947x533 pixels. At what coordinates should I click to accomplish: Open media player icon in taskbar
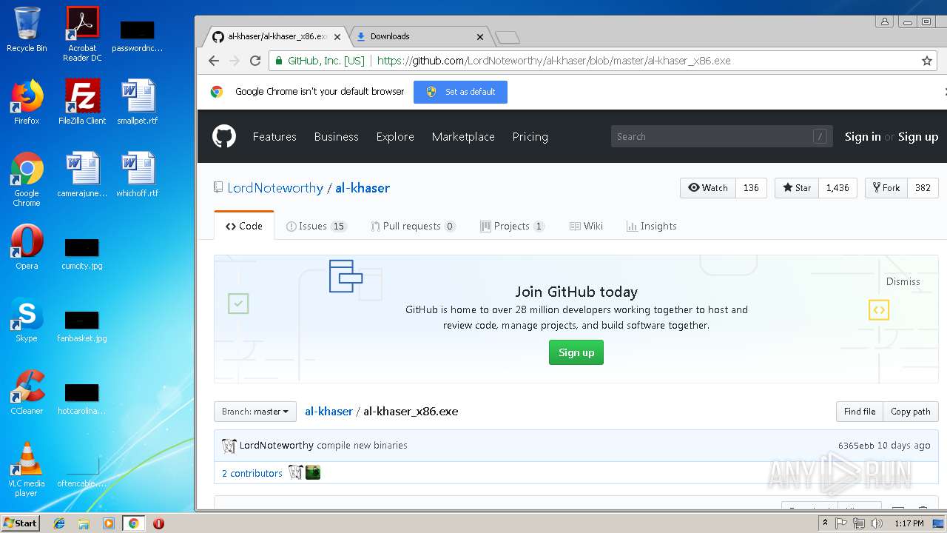109,523
